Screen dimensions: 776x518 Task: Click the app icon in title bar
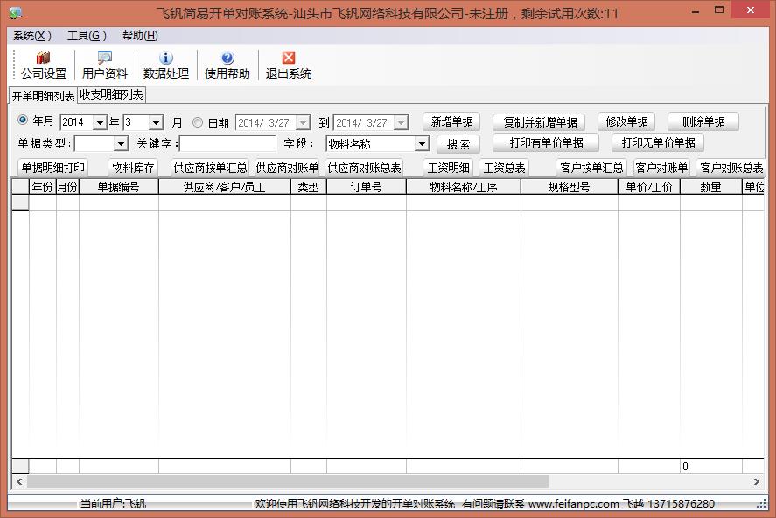pos(15,13)
